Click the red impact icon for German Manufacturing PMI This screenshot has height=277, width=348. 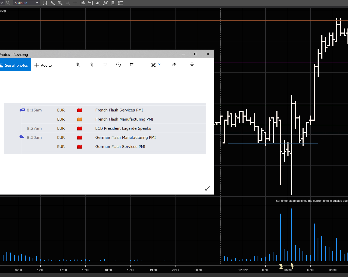tap(80, 138)
